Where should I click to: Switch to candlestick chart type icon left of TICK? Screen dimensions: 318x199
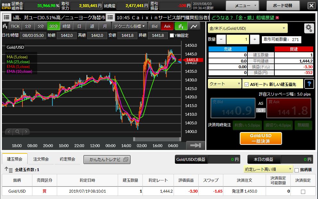(5, 26)
